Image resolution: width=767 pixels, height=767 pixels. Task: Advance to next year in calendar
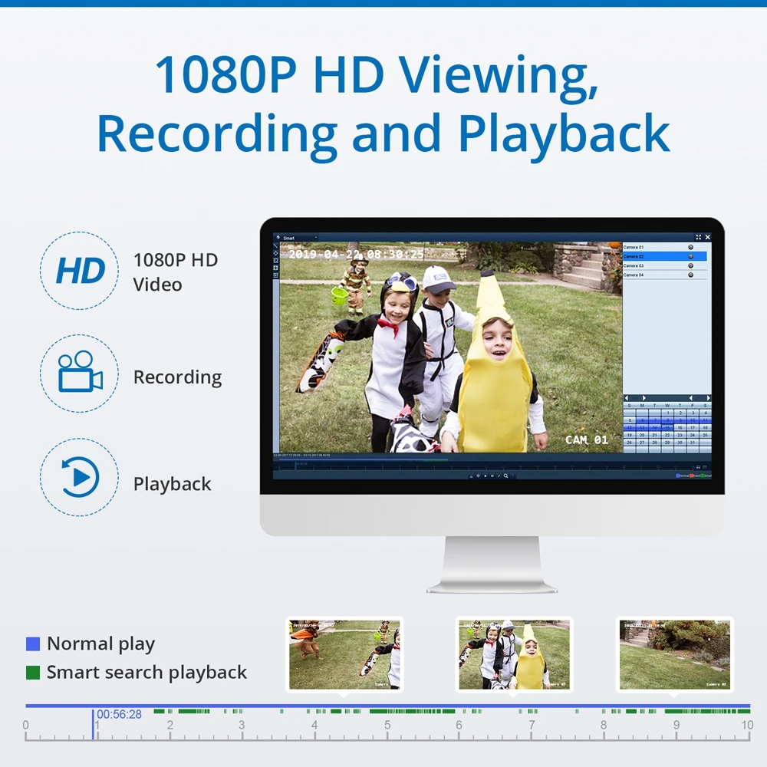coord(709,397)
